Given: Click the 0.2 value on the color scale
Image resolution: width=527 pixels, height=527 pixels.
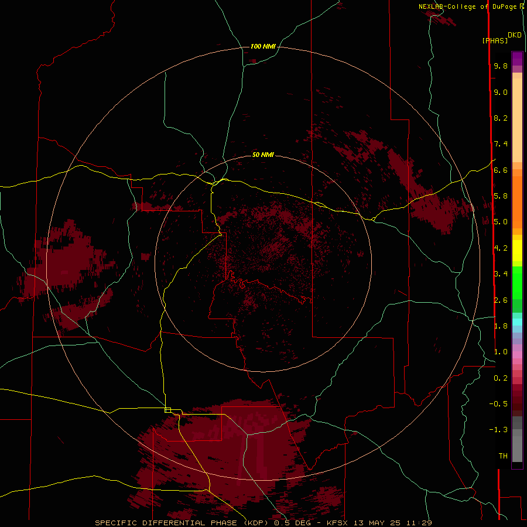Looking at the screenshot, I should 501,378.
